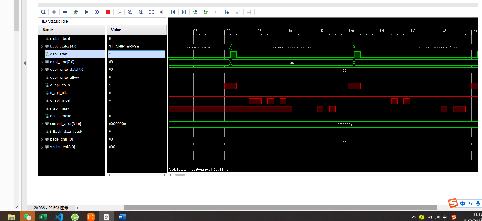Add a marker to the waveform
The image size is (482, 221).
[x=216, y=12]
